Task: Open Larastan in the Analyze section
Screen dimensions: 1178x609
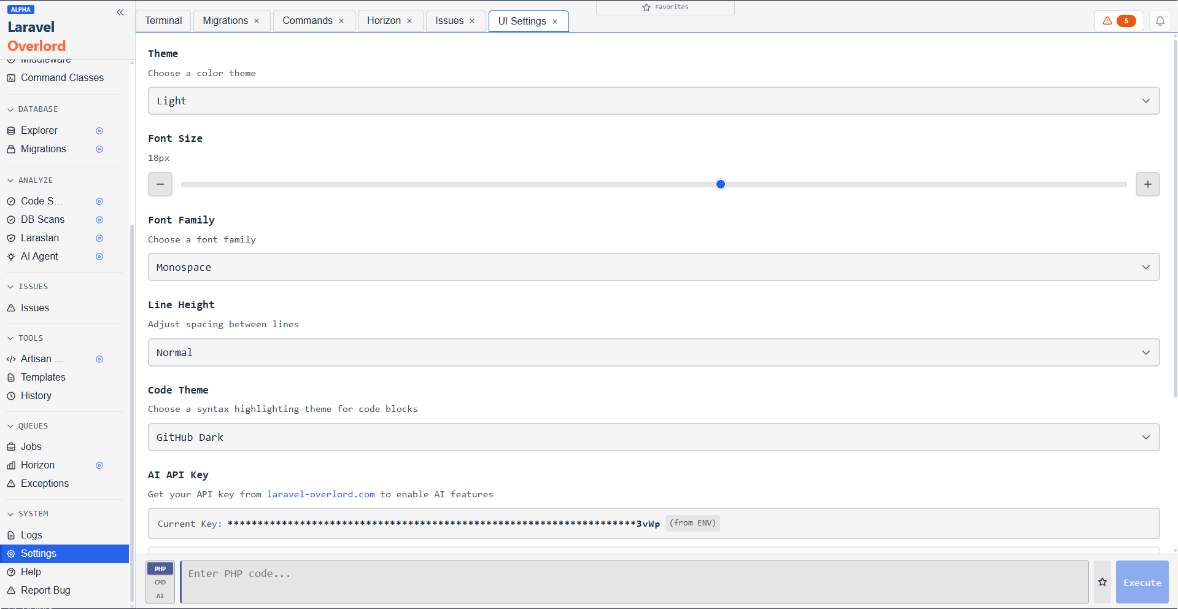Action: [40, 238]
